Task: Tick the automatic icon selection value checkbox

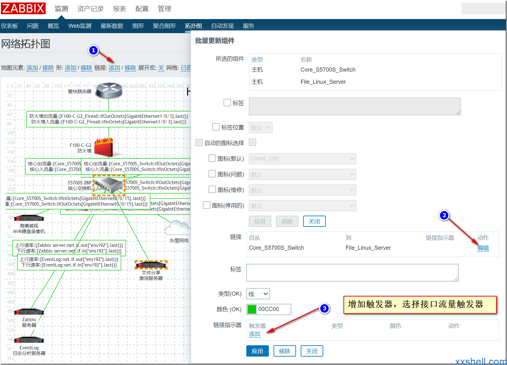Action: point(253,142)
